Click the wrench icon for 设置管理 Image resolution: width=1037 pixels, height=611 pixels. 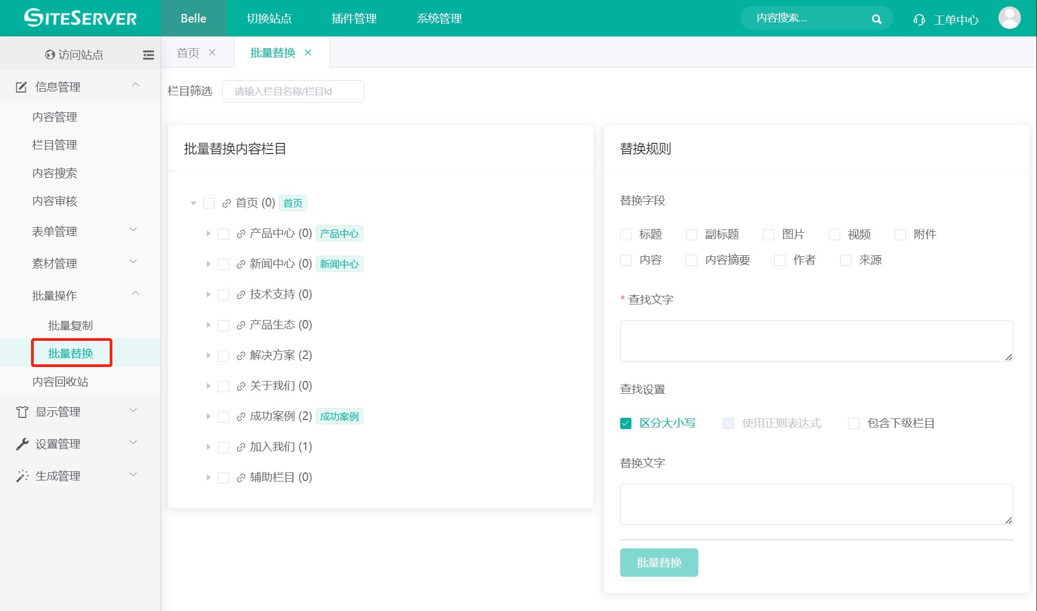click(22, 443)
